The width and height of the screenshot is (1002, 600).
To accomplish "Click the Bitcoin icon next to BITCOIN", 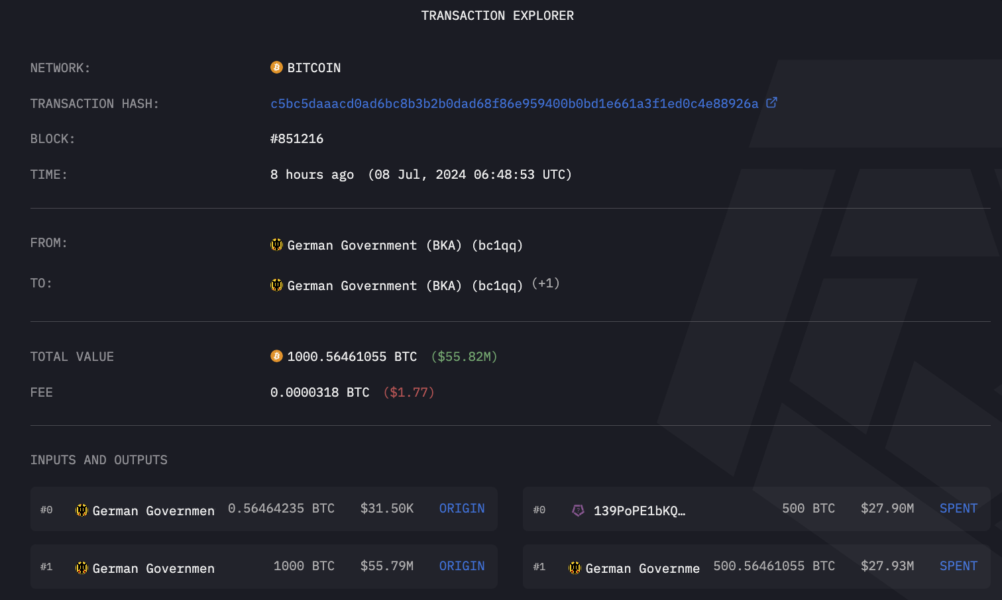I will [276, 68].
